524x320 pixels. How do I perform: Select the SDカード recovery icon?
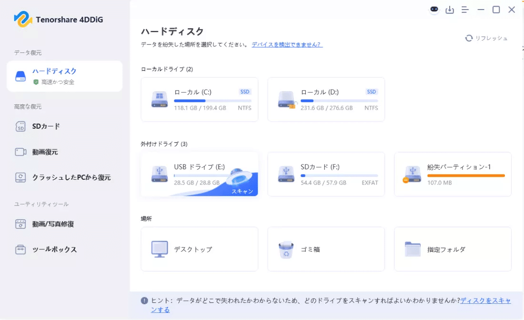[20, 126]
